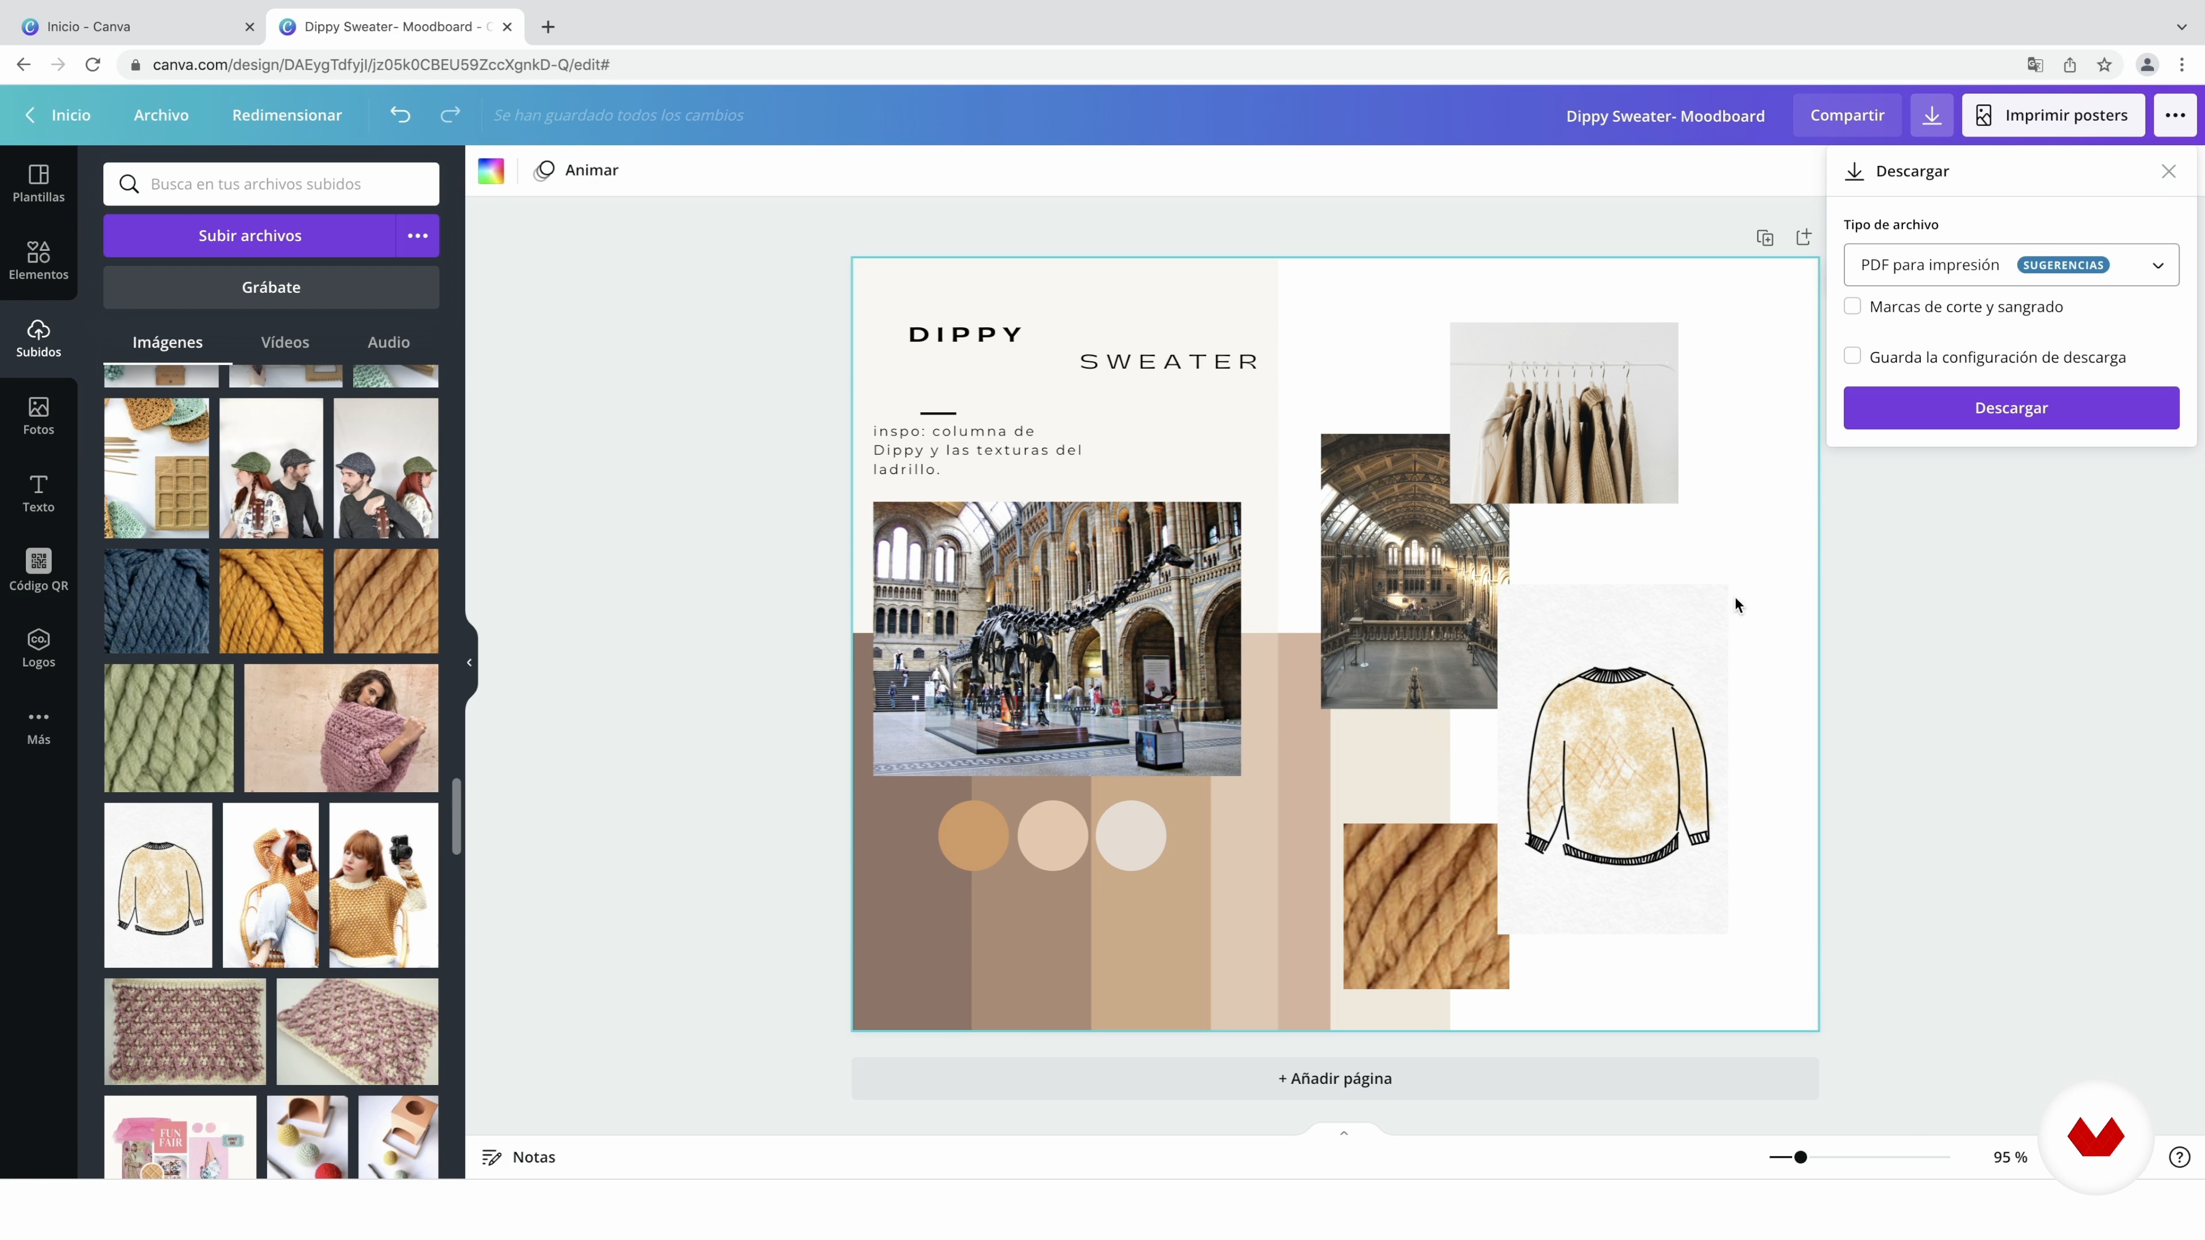Click the add page icon above canvas
The width and height of the screenshot is (2205, 1240).
pos(1804,237)
